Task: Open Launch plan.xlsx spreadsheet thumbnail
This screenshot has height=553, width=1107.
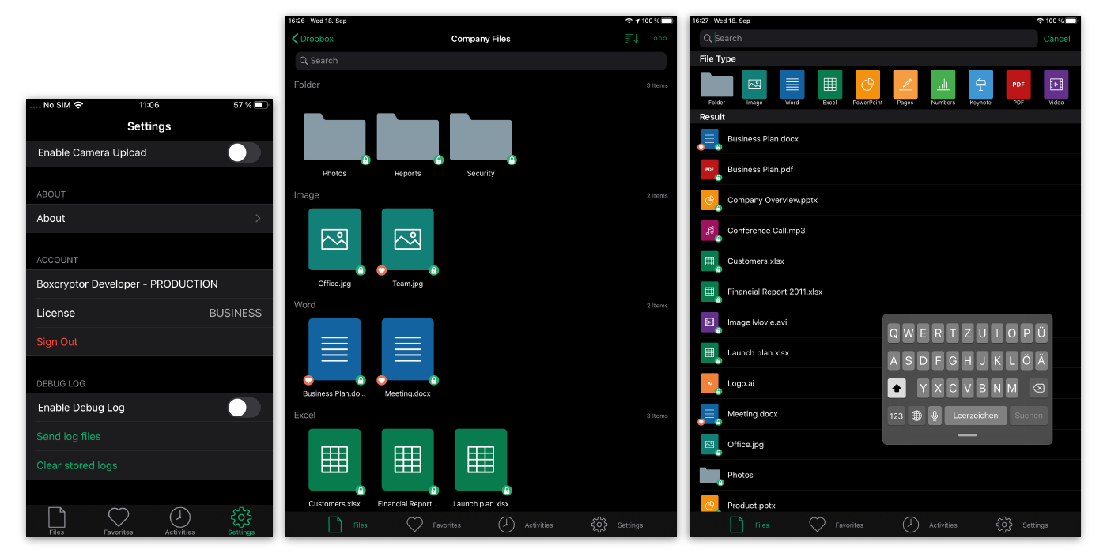Action: coord(481,461)
